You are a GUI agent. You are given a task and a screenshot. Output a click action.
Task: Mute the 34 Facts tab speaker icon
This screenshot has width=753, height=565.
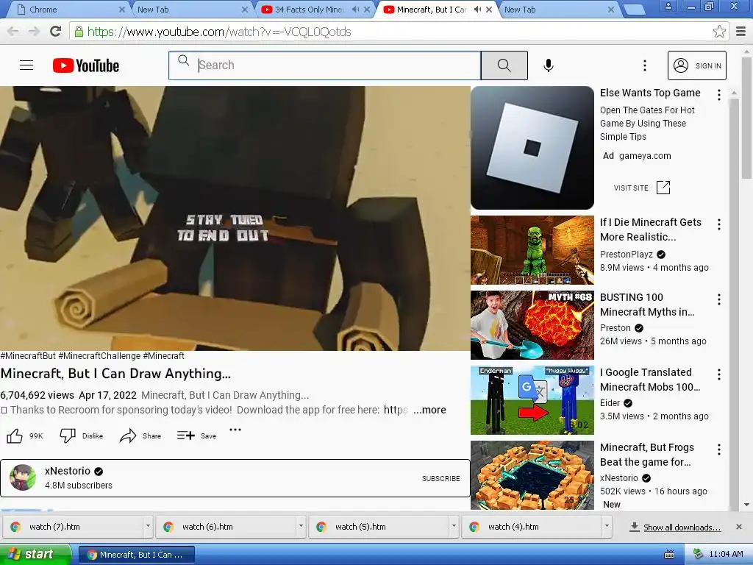(x=355, y=9)
